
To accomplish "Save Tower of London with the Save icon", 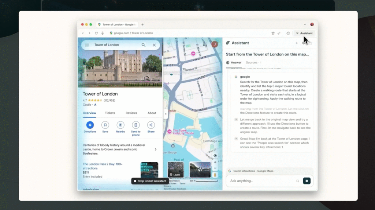I will [x=105, y=125].
